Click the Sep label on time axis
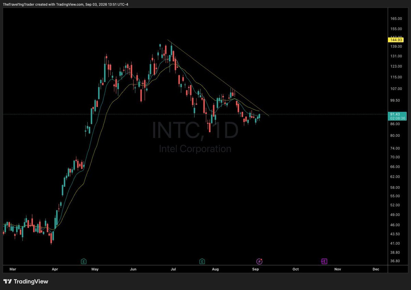 (256, 269)
